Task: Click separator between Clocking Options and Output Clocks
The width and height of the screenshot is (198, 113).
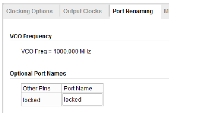Action: click(x=60, y=11)
